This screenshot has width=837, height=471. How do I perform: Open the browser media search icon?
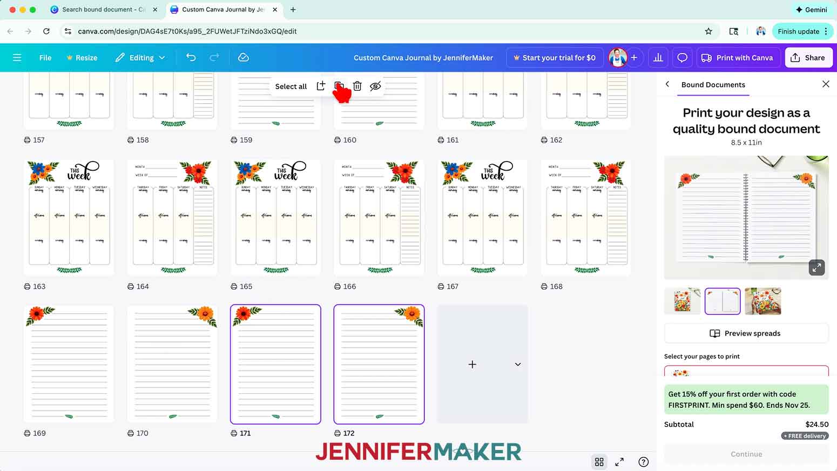pyautogui.click(x=734, y=31)
